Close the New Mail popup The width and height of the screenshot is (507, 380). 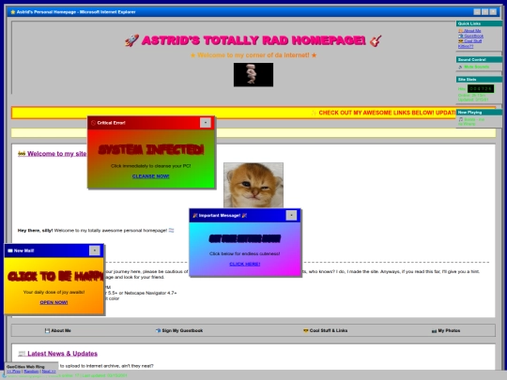(95, 251)
